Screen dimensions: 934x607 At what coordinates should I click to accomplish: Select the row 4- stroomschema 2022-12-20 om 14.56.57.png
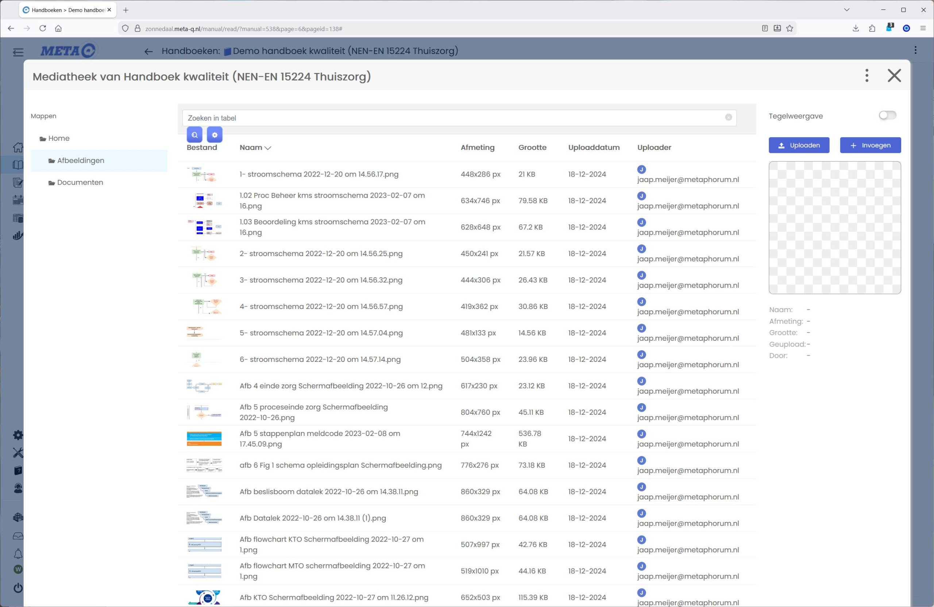coord(321,306)
